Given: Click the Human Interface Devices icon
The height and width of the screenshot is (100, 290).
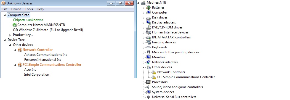Looking at the screenshot, I should click(x=148, y=32).
